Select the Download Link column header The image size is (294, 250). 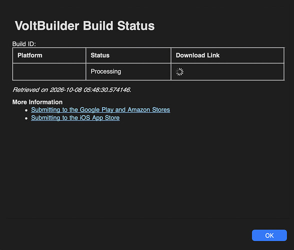227,55
